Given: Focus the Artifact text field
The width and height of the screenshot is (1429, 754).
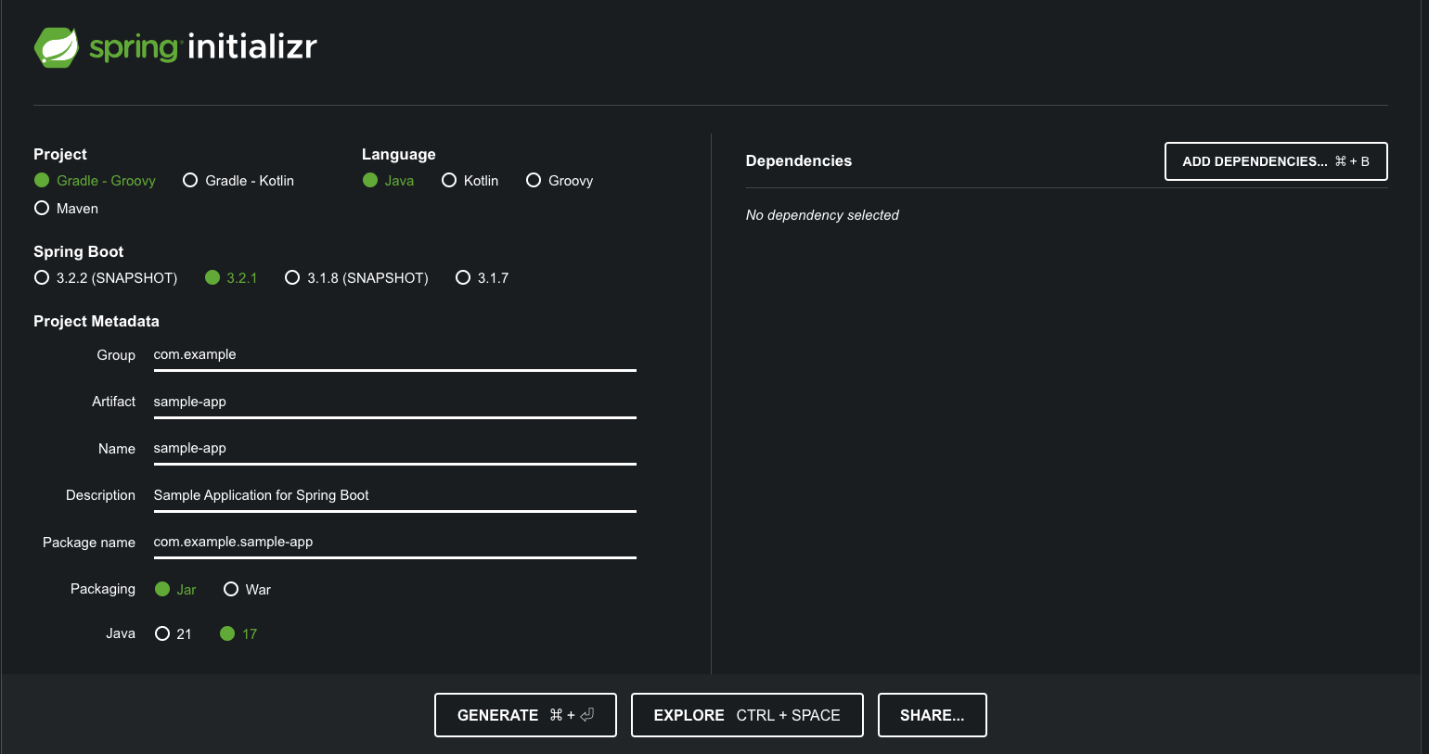Looking at the screenshot, I should click(394, 402).
